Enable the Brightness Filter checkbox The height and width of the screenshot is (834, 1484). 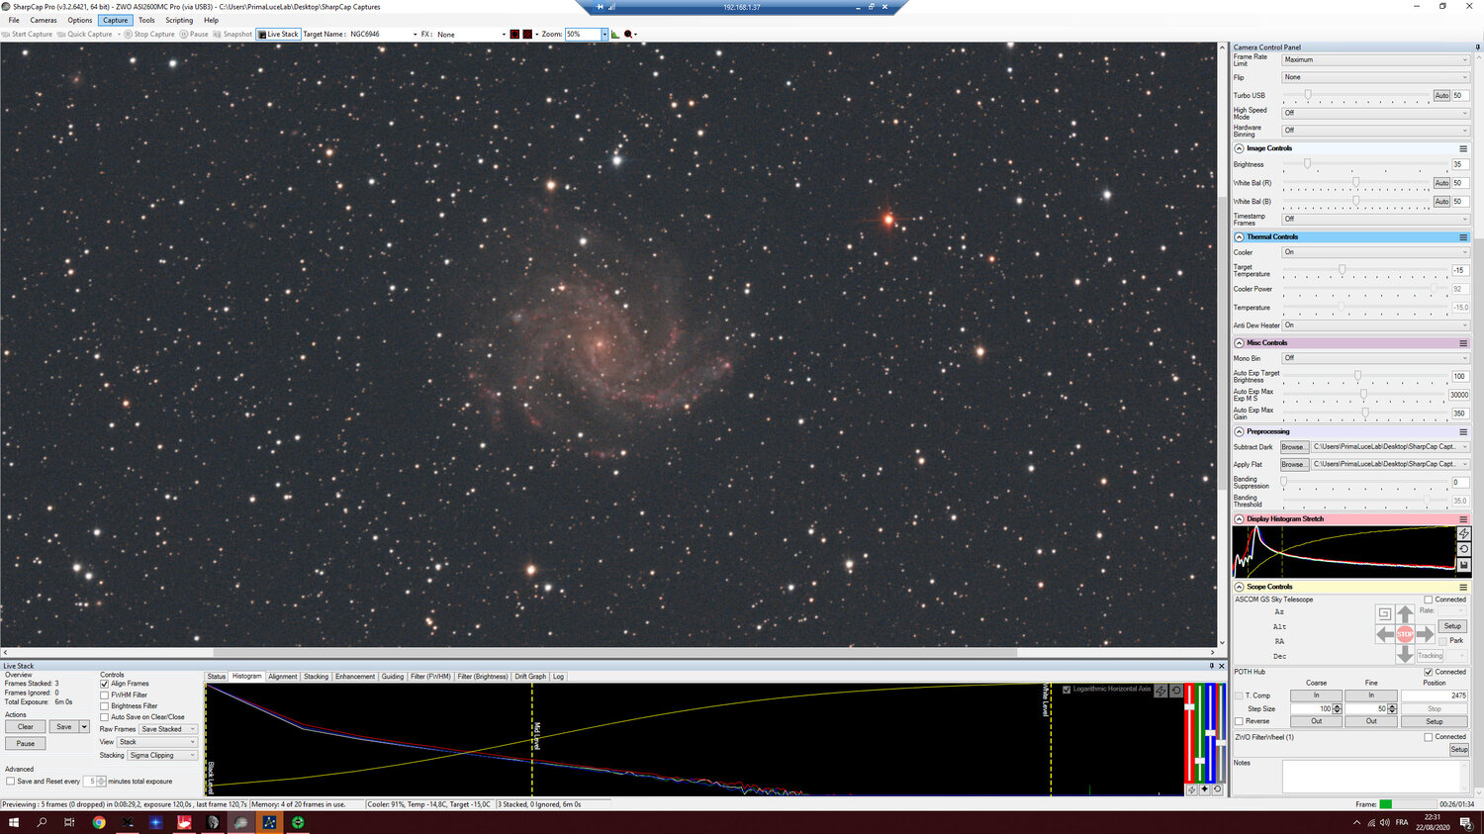point(104,706)
